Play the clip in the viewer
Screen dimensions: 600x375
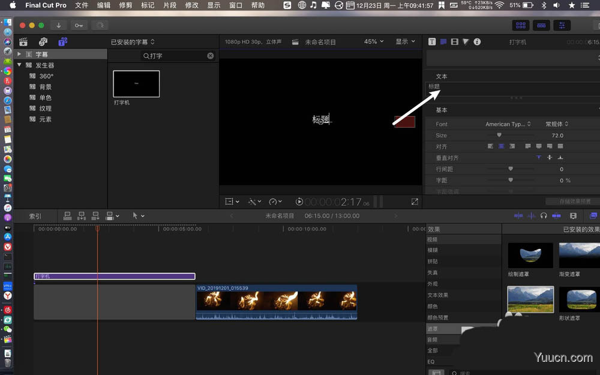tap(299, 201)
